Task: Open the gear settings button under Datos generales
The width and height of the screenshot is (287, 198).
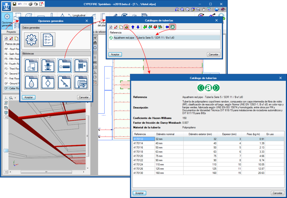Action: 31,40
